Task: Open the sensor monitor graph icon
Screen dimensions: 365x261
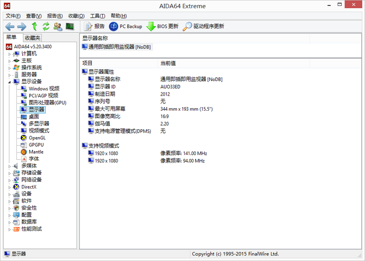Action: click(70, 26)
